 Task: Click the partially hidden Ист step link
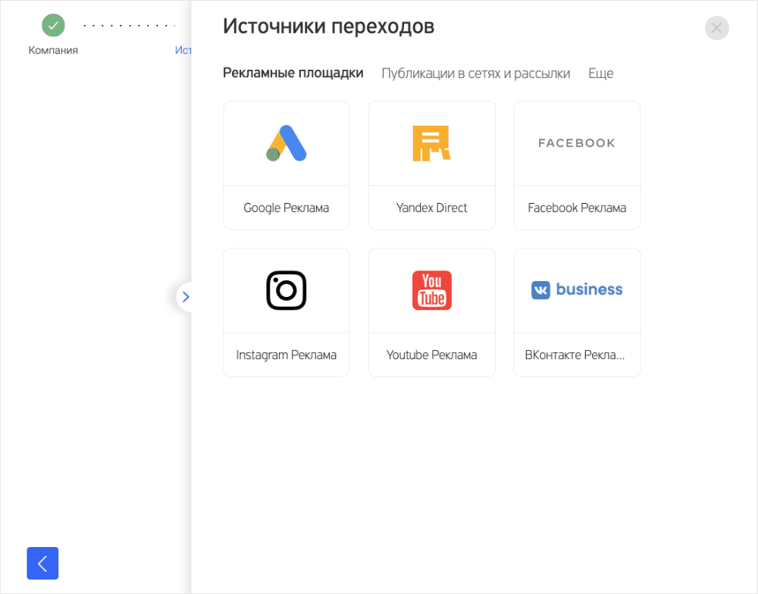tap(183, 50)
